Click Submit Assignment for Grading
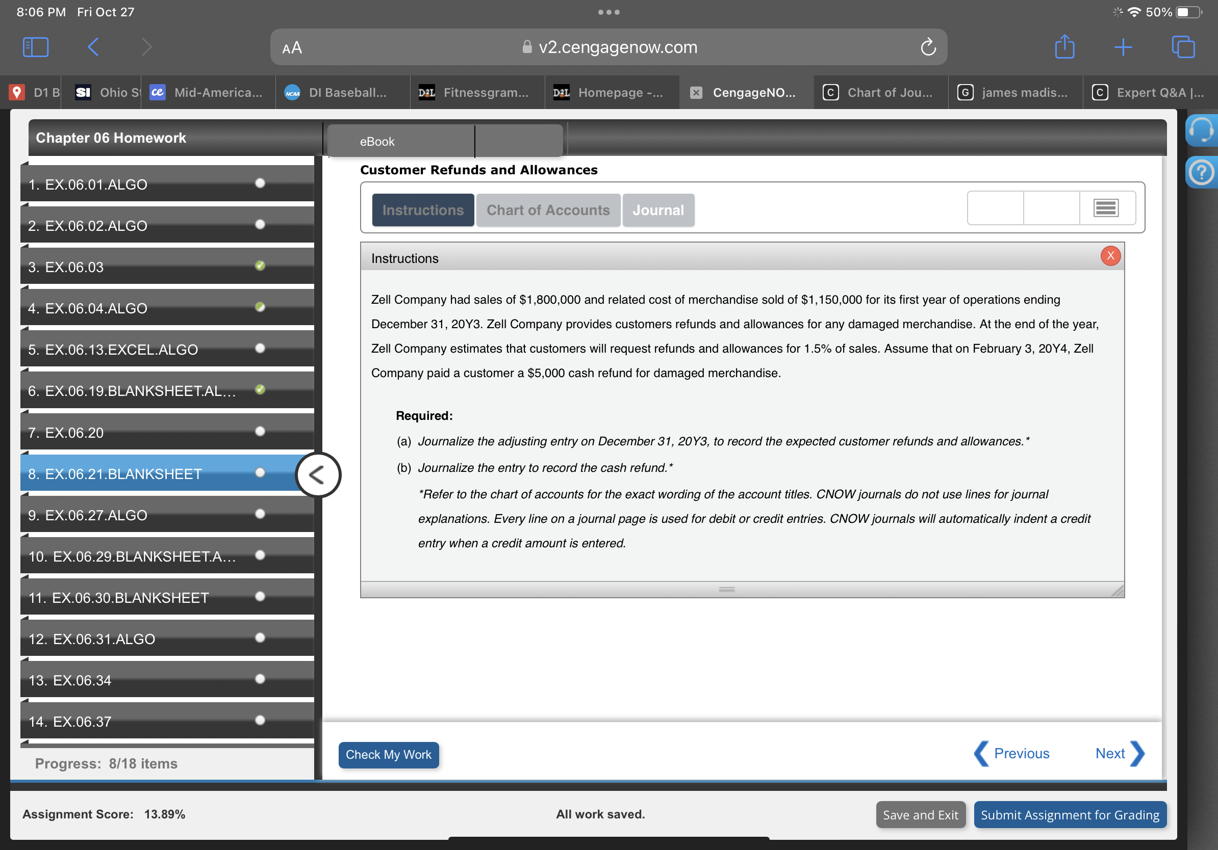 pyautogui.click(x=1070, y=815)
